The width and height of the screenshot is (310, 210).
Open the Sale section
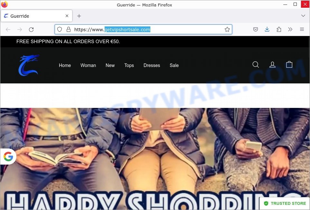(174, 65)
